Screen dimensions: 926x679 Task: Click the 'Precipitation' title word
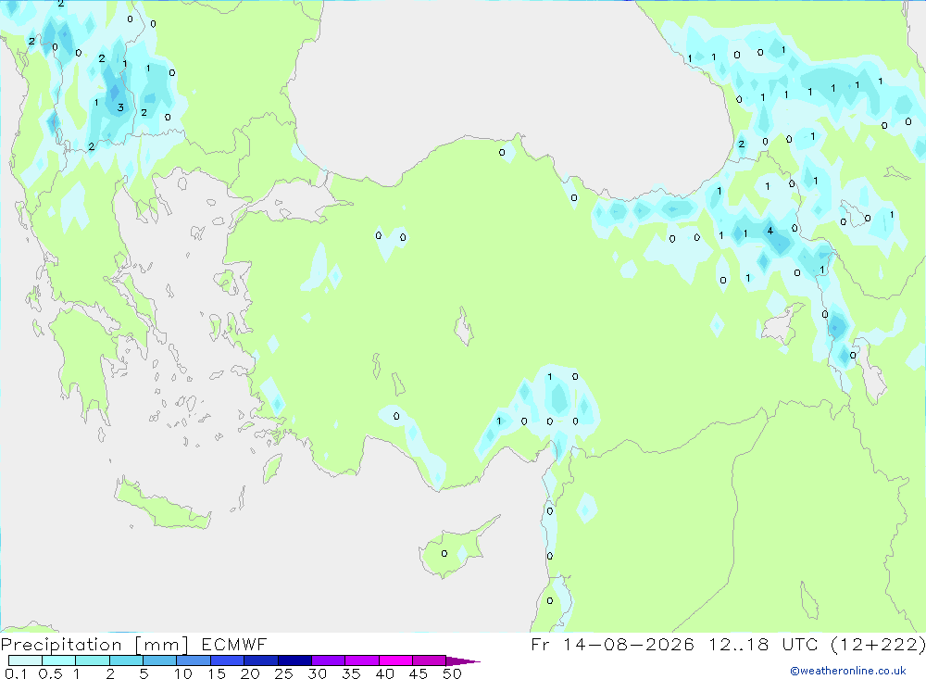[61, 645]
